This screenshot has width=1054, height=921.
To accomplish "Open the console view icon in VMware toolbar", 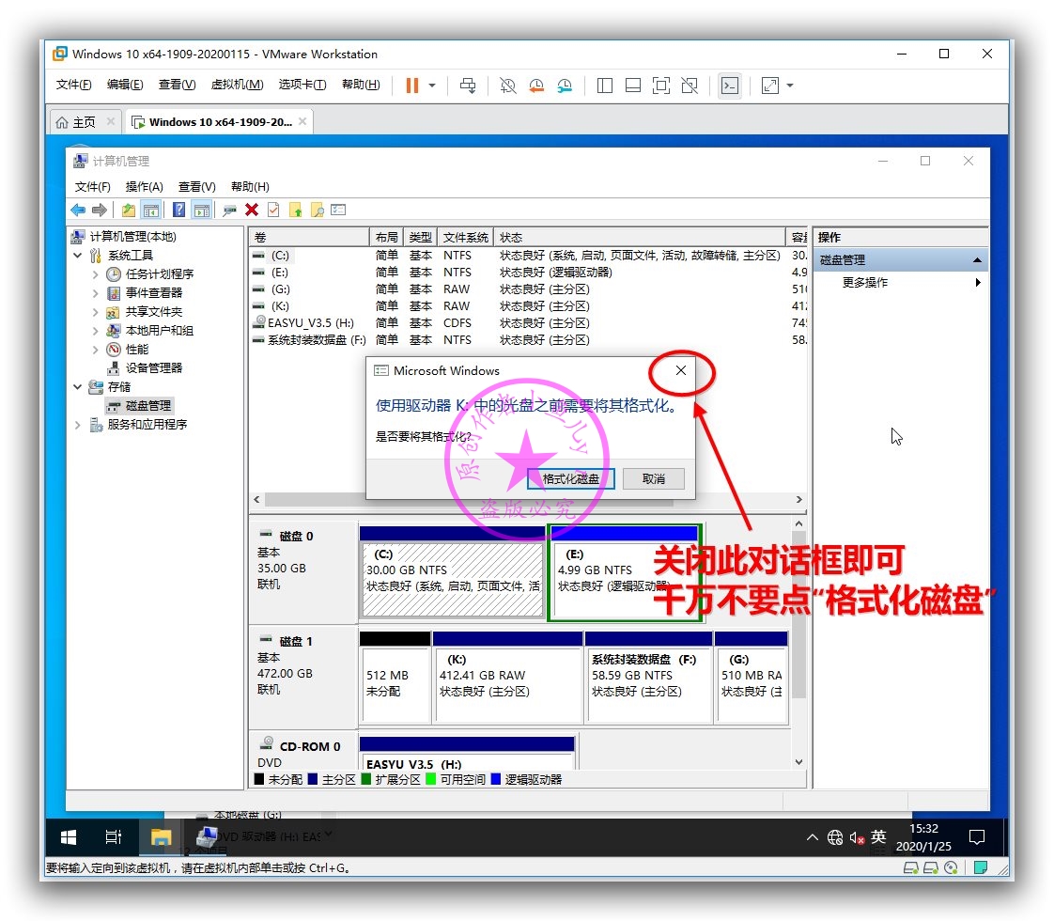I will [730, 86].
